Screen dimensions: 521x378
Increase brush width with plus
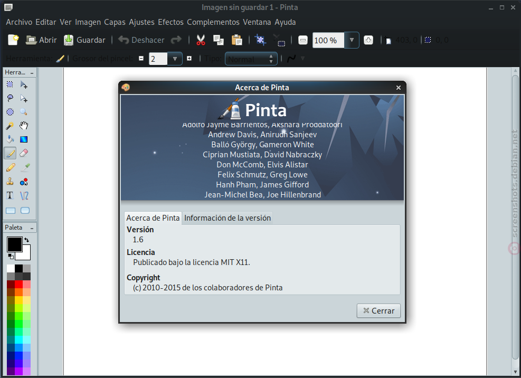click(189, 59)
